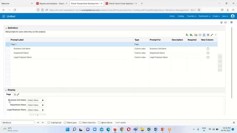Screen dimensions: 237x133
Task: Open the help icon at top right
Action: pos(231,22)
